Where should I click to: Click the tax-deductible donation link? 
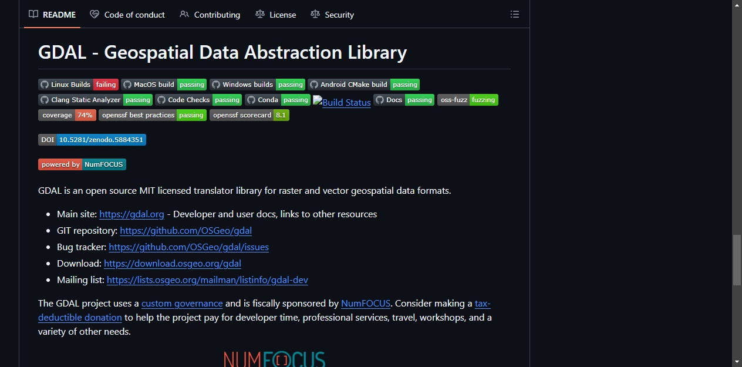80,318
